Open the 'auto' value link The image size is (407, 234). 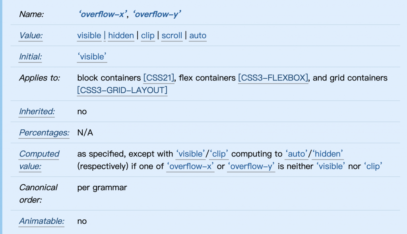(198, 36)
